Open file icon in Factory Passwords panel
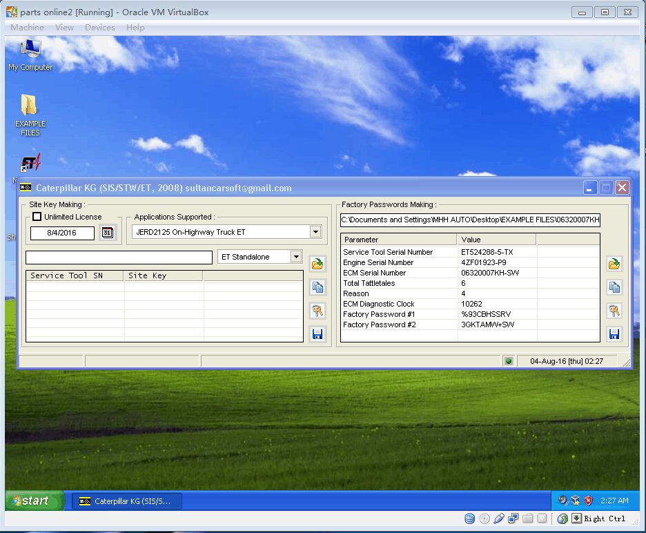The width and height of the screenshot is (646, 533). click(x=614, y=264)
